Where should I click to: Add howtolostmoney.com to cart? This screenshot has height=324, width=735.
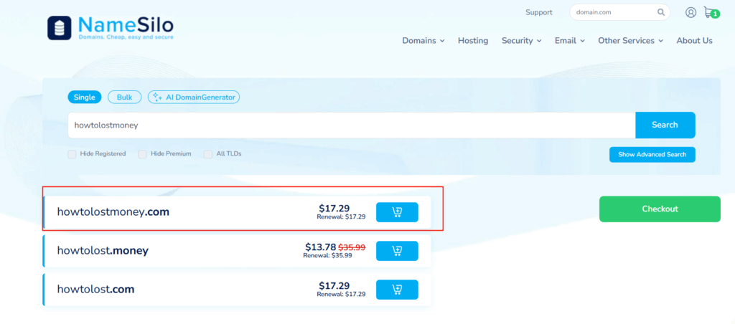[x=397, y=212]
